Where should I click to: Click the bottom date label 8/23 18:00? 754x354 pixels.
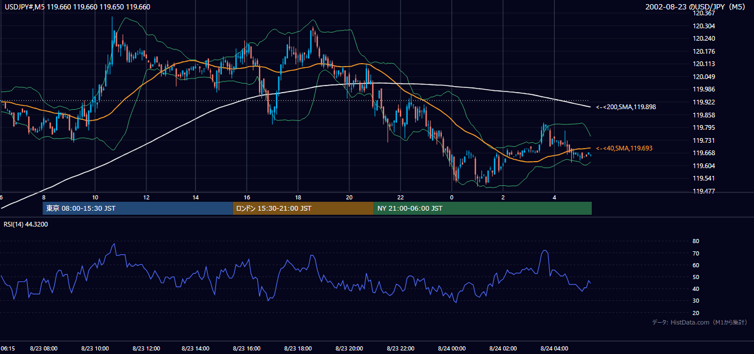(x=299, y=349)
